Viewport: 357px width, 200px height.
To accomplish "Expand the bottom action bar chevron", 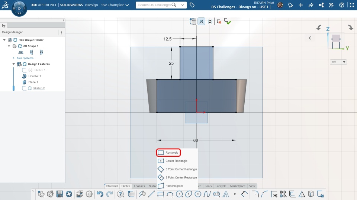I will (33, 191).
